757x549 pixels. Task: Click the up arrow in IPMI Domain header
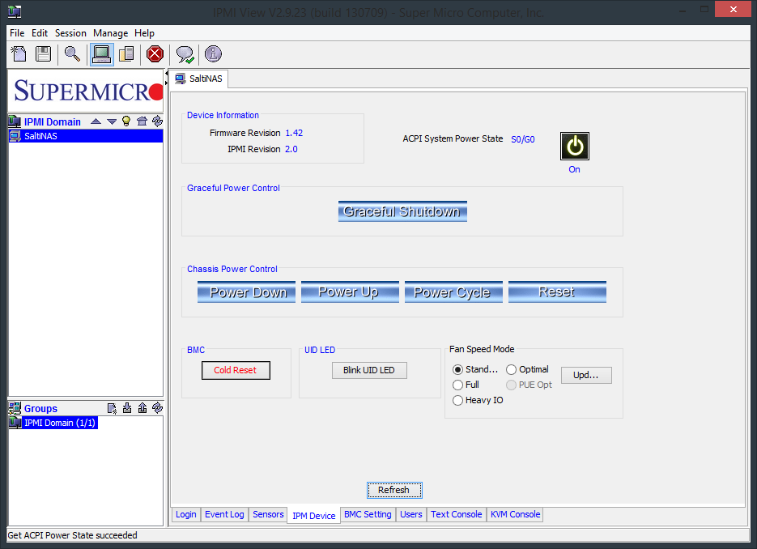pyautogui.click(x=96, y=121)
